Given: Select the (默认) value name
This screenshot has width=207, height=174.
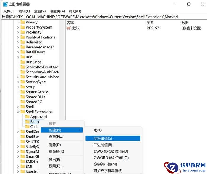Looking at the screenshot, I should click(76, 28).
